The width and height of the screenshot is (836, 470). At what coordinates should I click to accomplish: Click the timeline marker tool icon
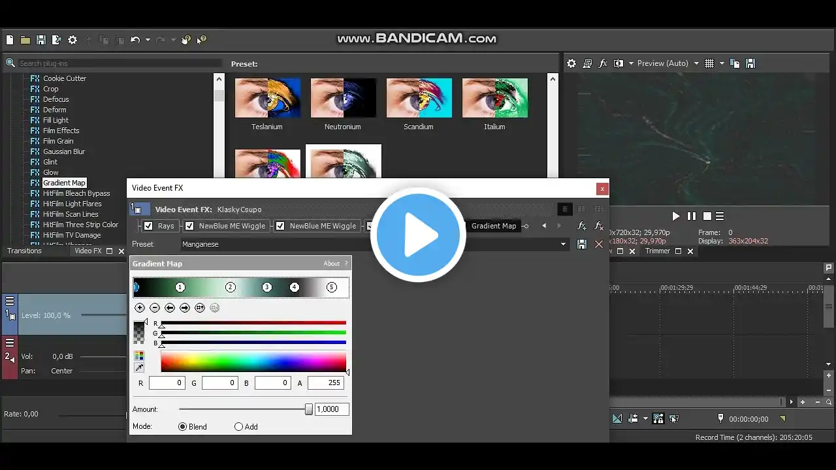(720, 418)
